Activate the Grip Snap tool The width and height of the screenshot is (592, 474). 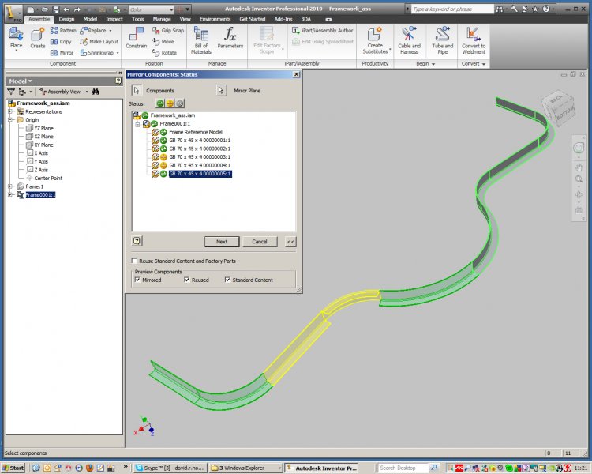168,30
